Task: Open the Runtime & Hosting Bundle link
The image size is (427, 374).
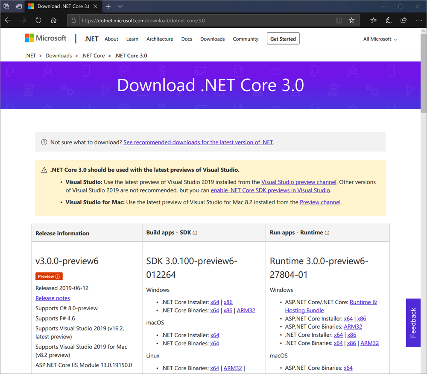Action: (331, 306)
